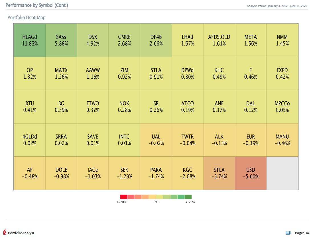Click the Analysis Period date range text

[277, 6]
